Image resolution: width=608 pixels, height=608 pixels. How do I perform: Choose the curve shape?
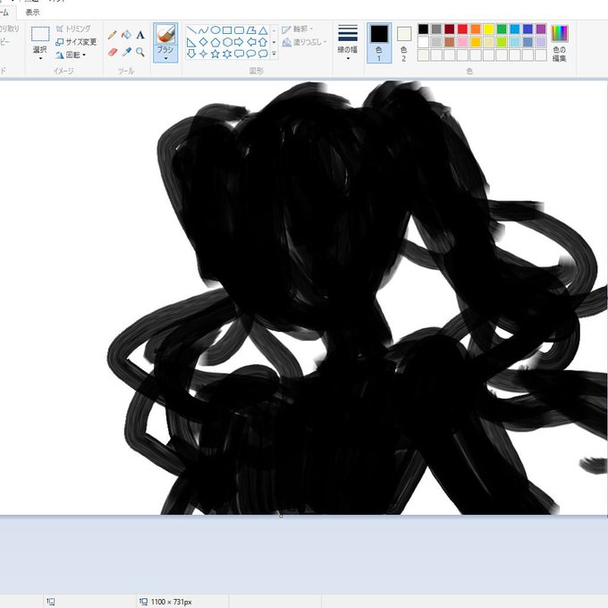point(203,30)
